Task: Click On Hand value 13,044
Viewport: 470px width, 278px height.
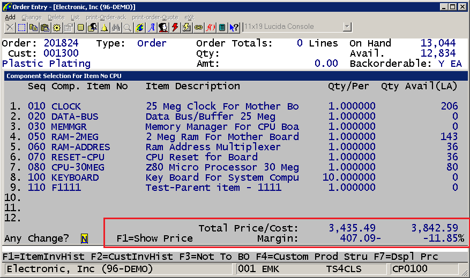Action: coord(438,43)
